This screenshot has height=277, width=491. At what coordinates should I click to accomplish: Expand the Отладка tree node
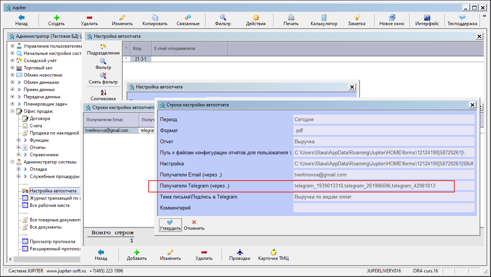click(19, 169)
